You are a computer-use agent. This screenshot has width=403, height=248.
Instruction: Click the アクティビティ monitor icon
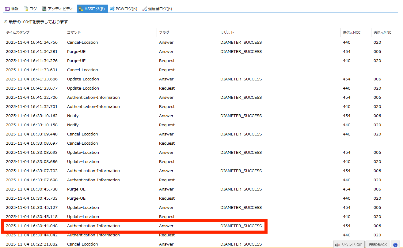pos(44,9)
